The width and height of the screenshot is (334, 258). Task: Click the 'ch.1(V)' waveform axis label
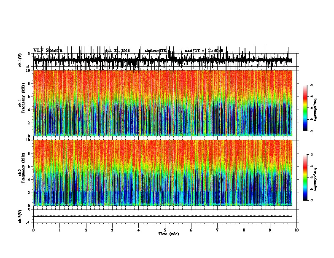pyautogui.click(x=20, y=60)
